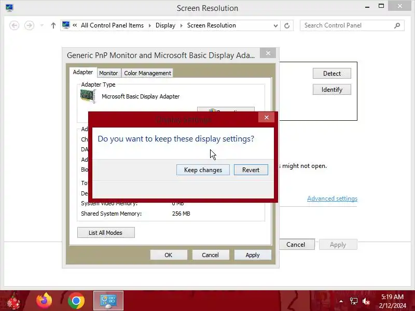Switch to the Monitor tab
The height and width of the screenshot is (311, 415).
tap(108, 73)
